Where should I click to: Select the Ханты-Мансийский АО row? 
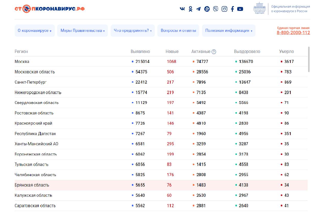tap(161, 144)
